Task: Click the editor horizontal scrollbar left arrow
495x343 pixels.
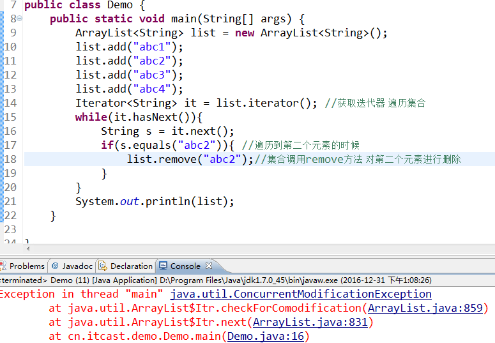Action: (x=28, y=248)
